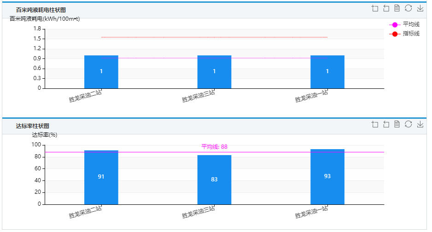Select the 胜龙采油三站 bar showing 83
Screen dimensions: 432x232
(x=214, y=180)
